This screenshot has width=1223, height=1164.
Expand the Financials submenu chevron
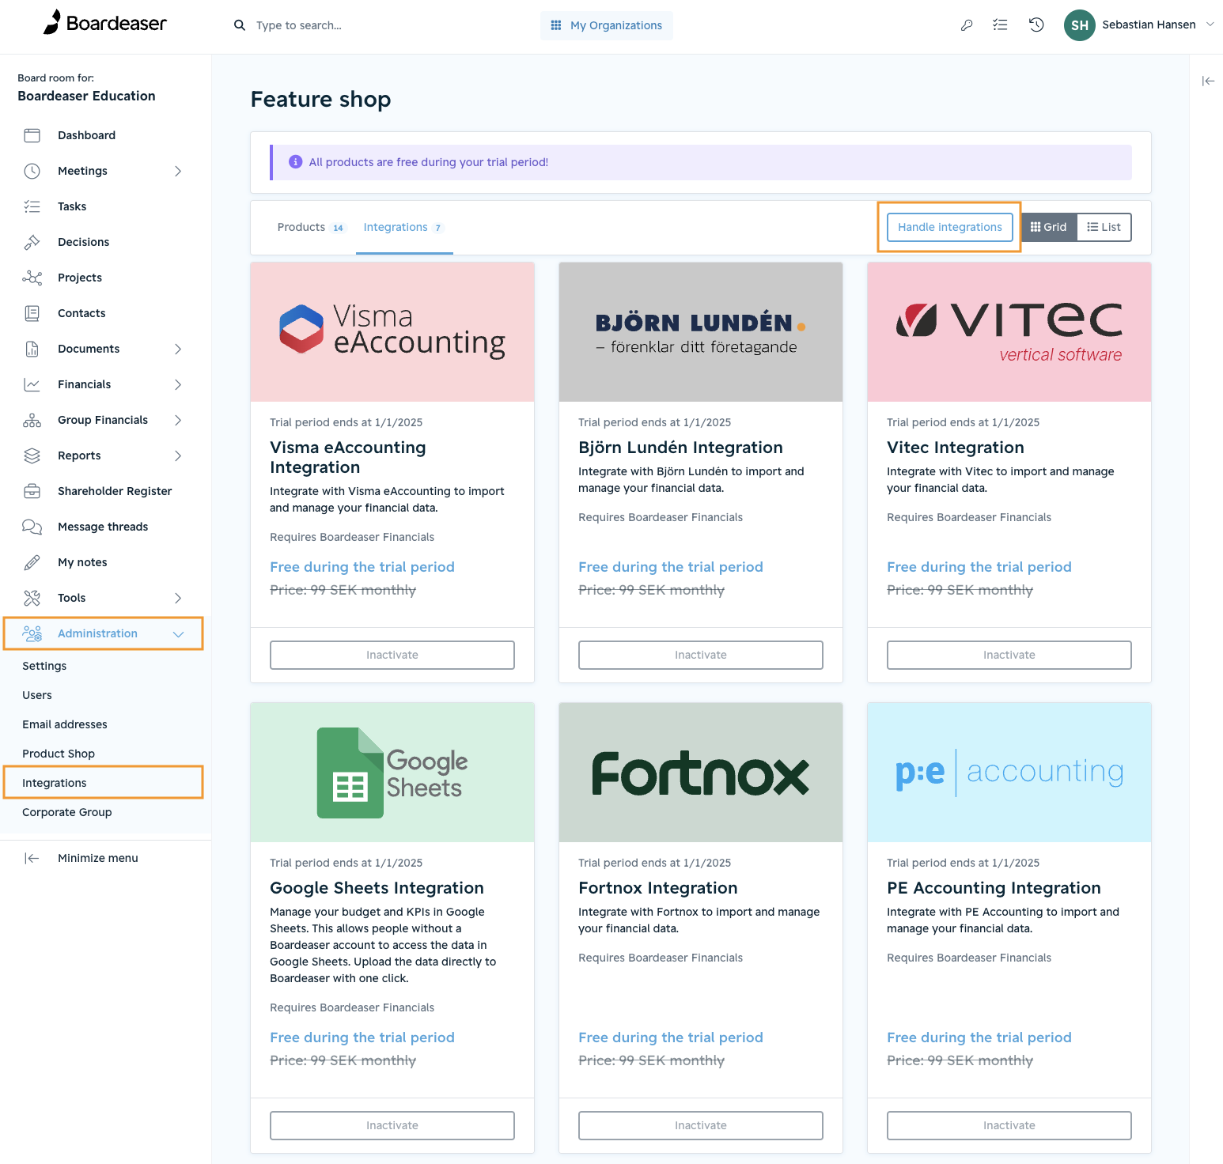178,384
